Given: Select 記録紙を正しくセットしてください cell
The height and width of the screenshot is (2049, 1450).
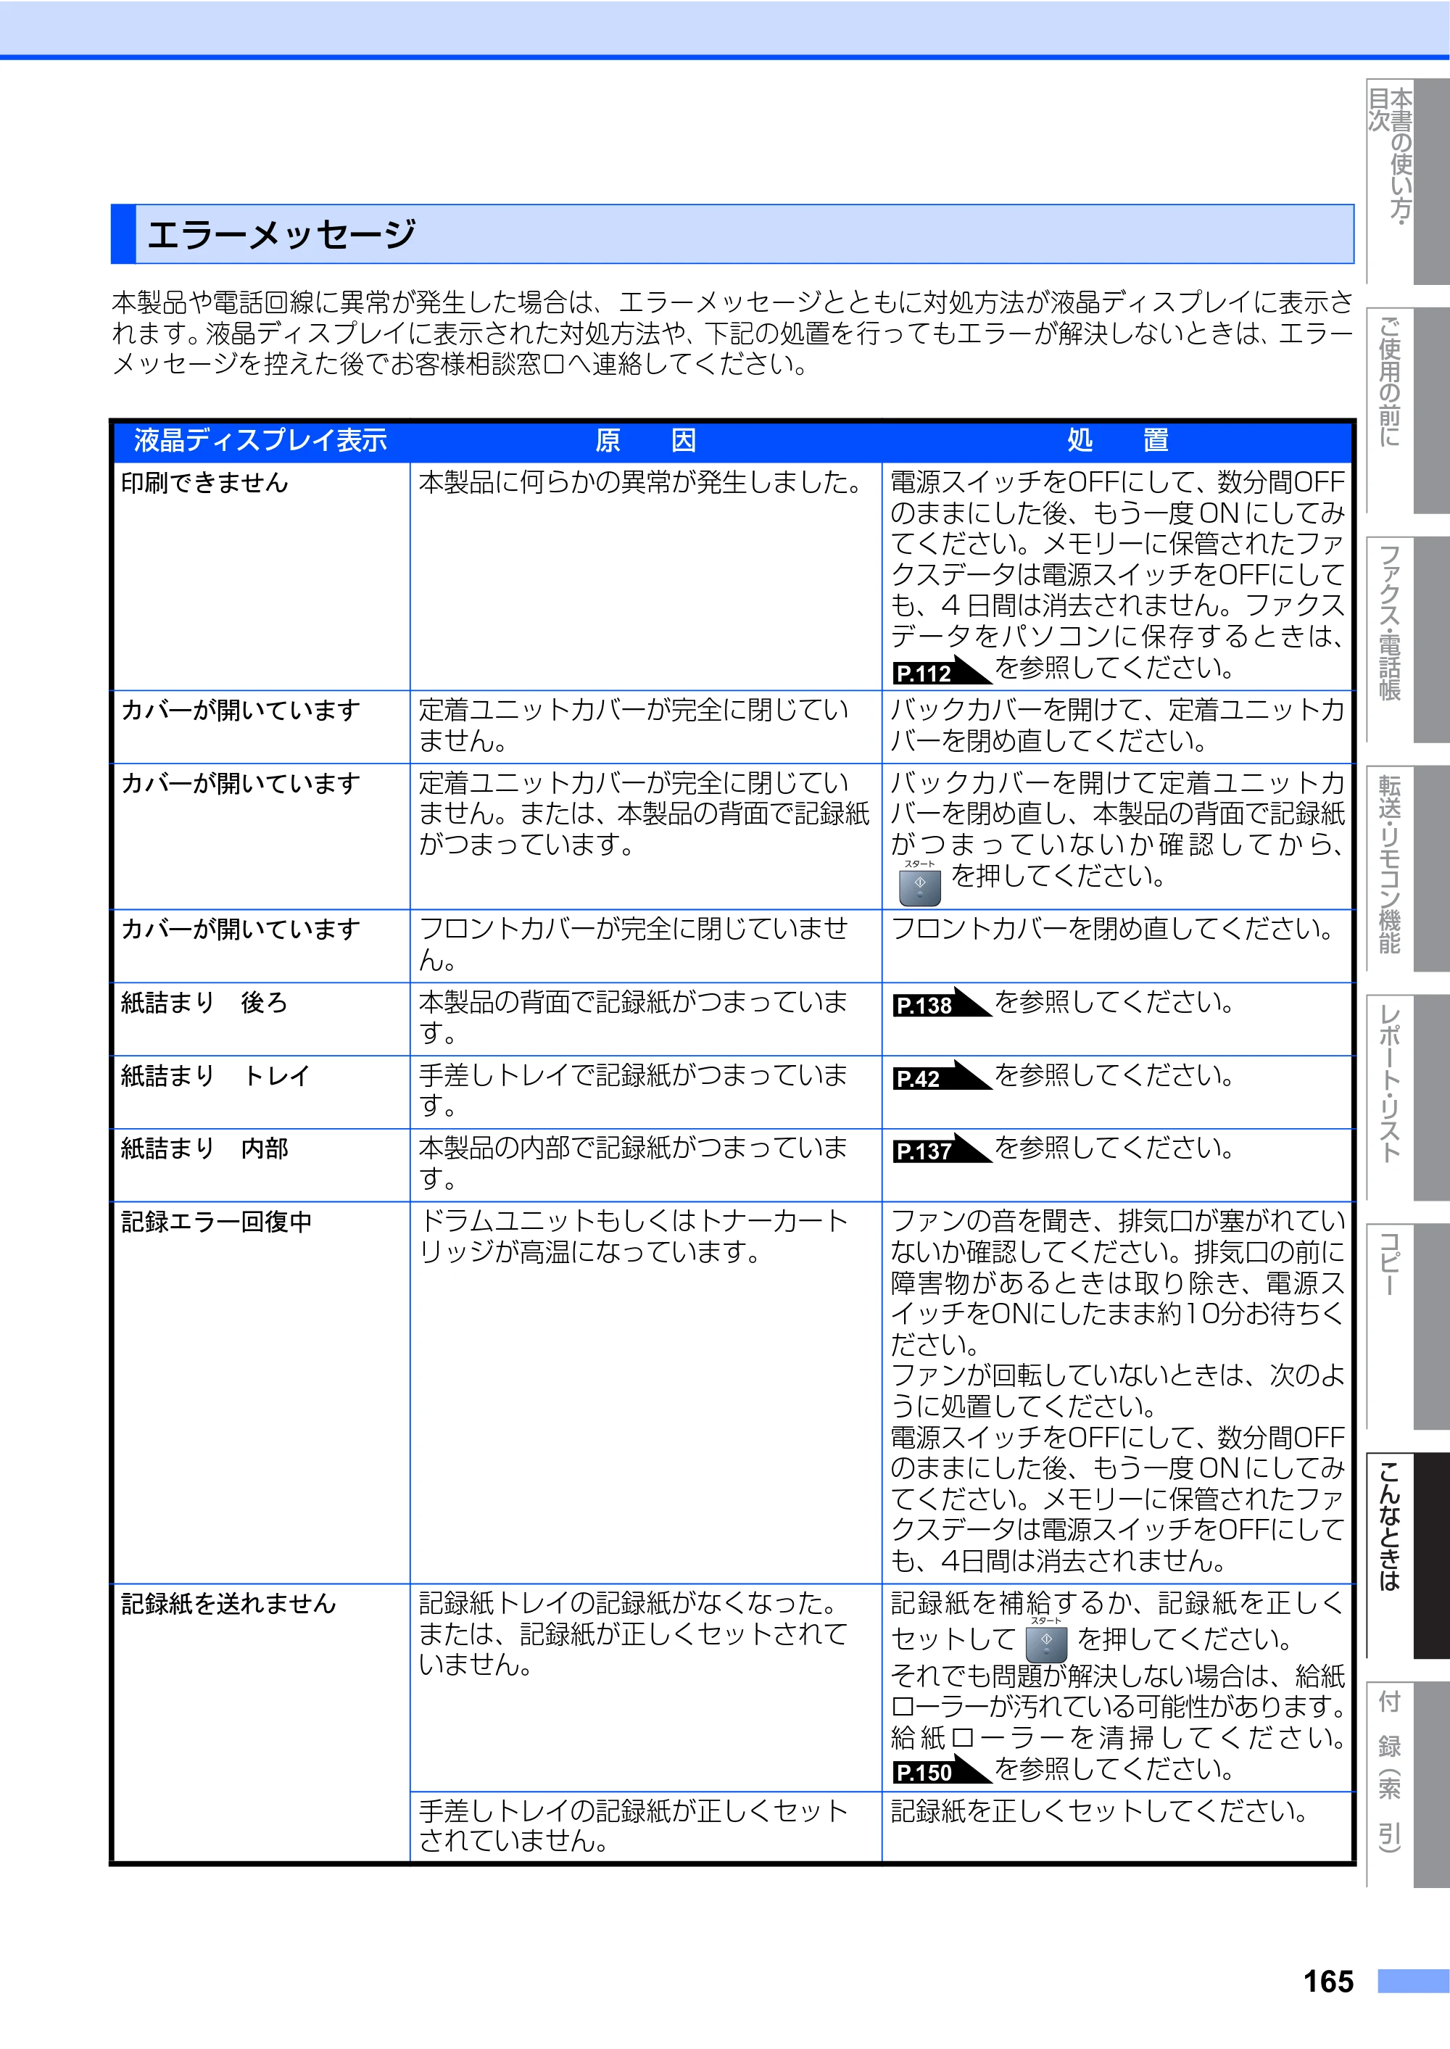Looking at the screenshot, I should (1118, 1826).
